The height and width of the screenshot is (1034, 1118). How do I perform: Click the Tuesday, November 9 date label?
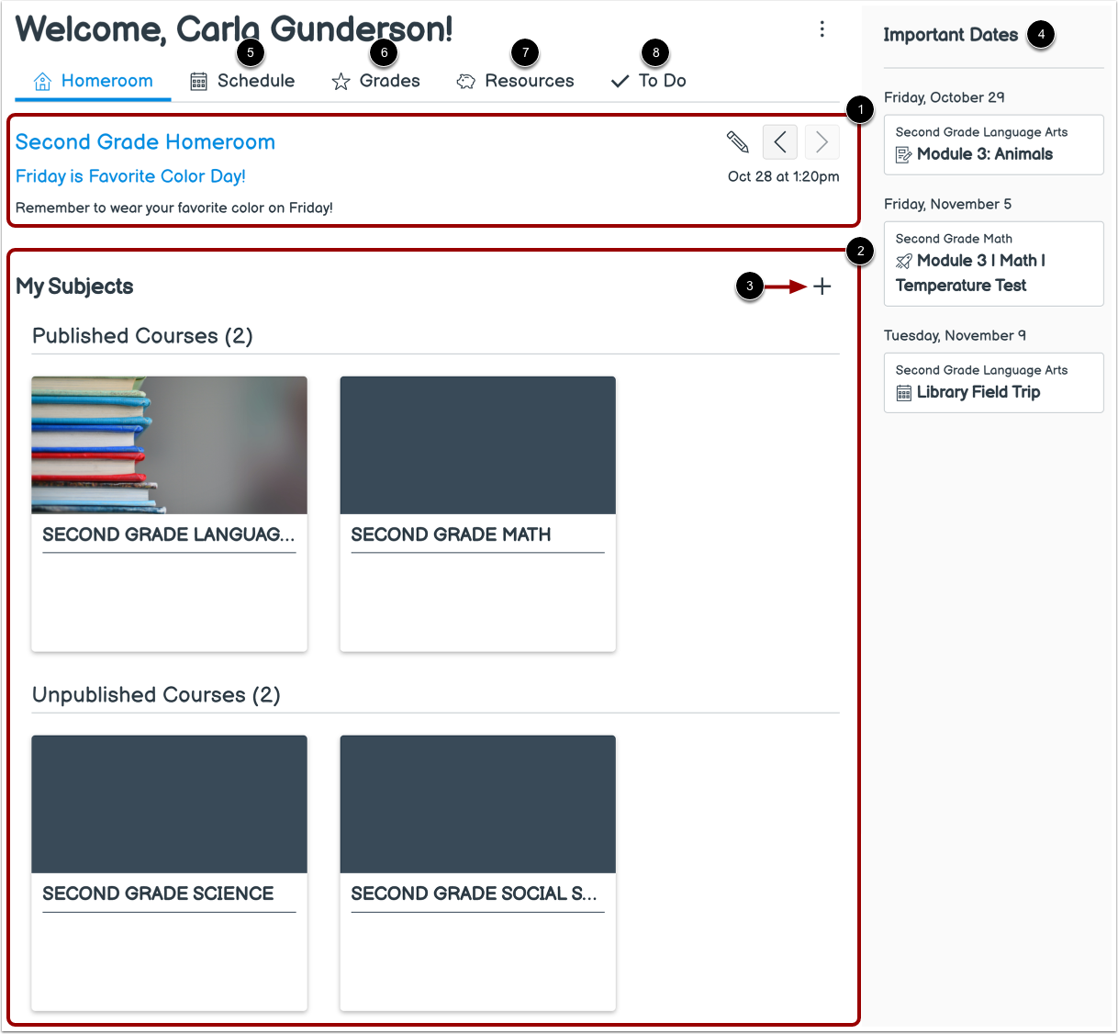tap(955, 335)
